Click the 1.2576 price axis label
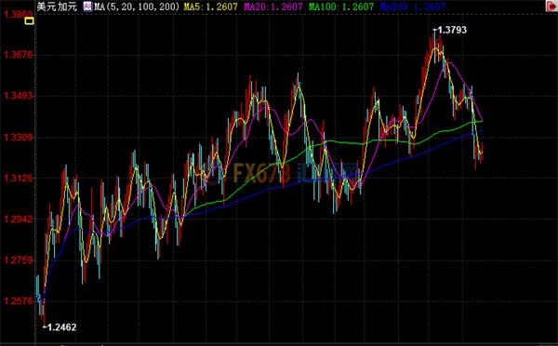This screenshot has height=346, width=558. (19, 301)
